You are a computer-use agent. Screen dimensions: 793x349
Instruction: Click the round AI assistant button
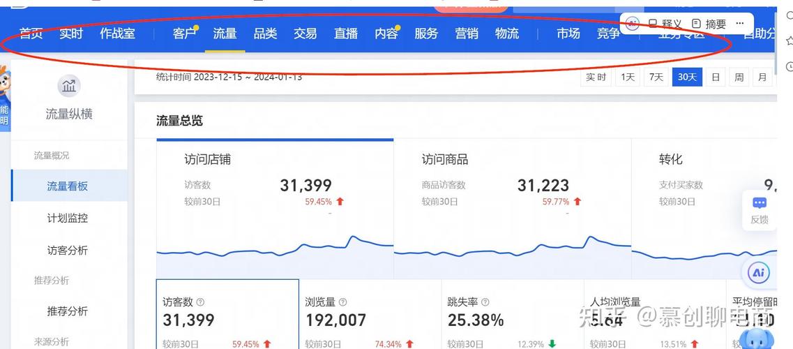point(759,273)
